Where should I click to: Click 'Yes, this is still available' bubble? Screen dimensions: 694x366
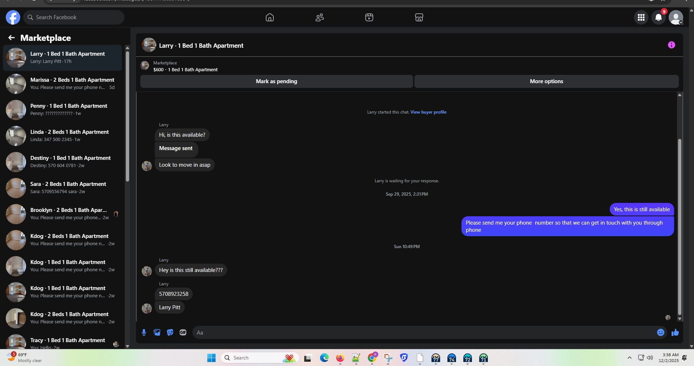(x=642, y=209)
